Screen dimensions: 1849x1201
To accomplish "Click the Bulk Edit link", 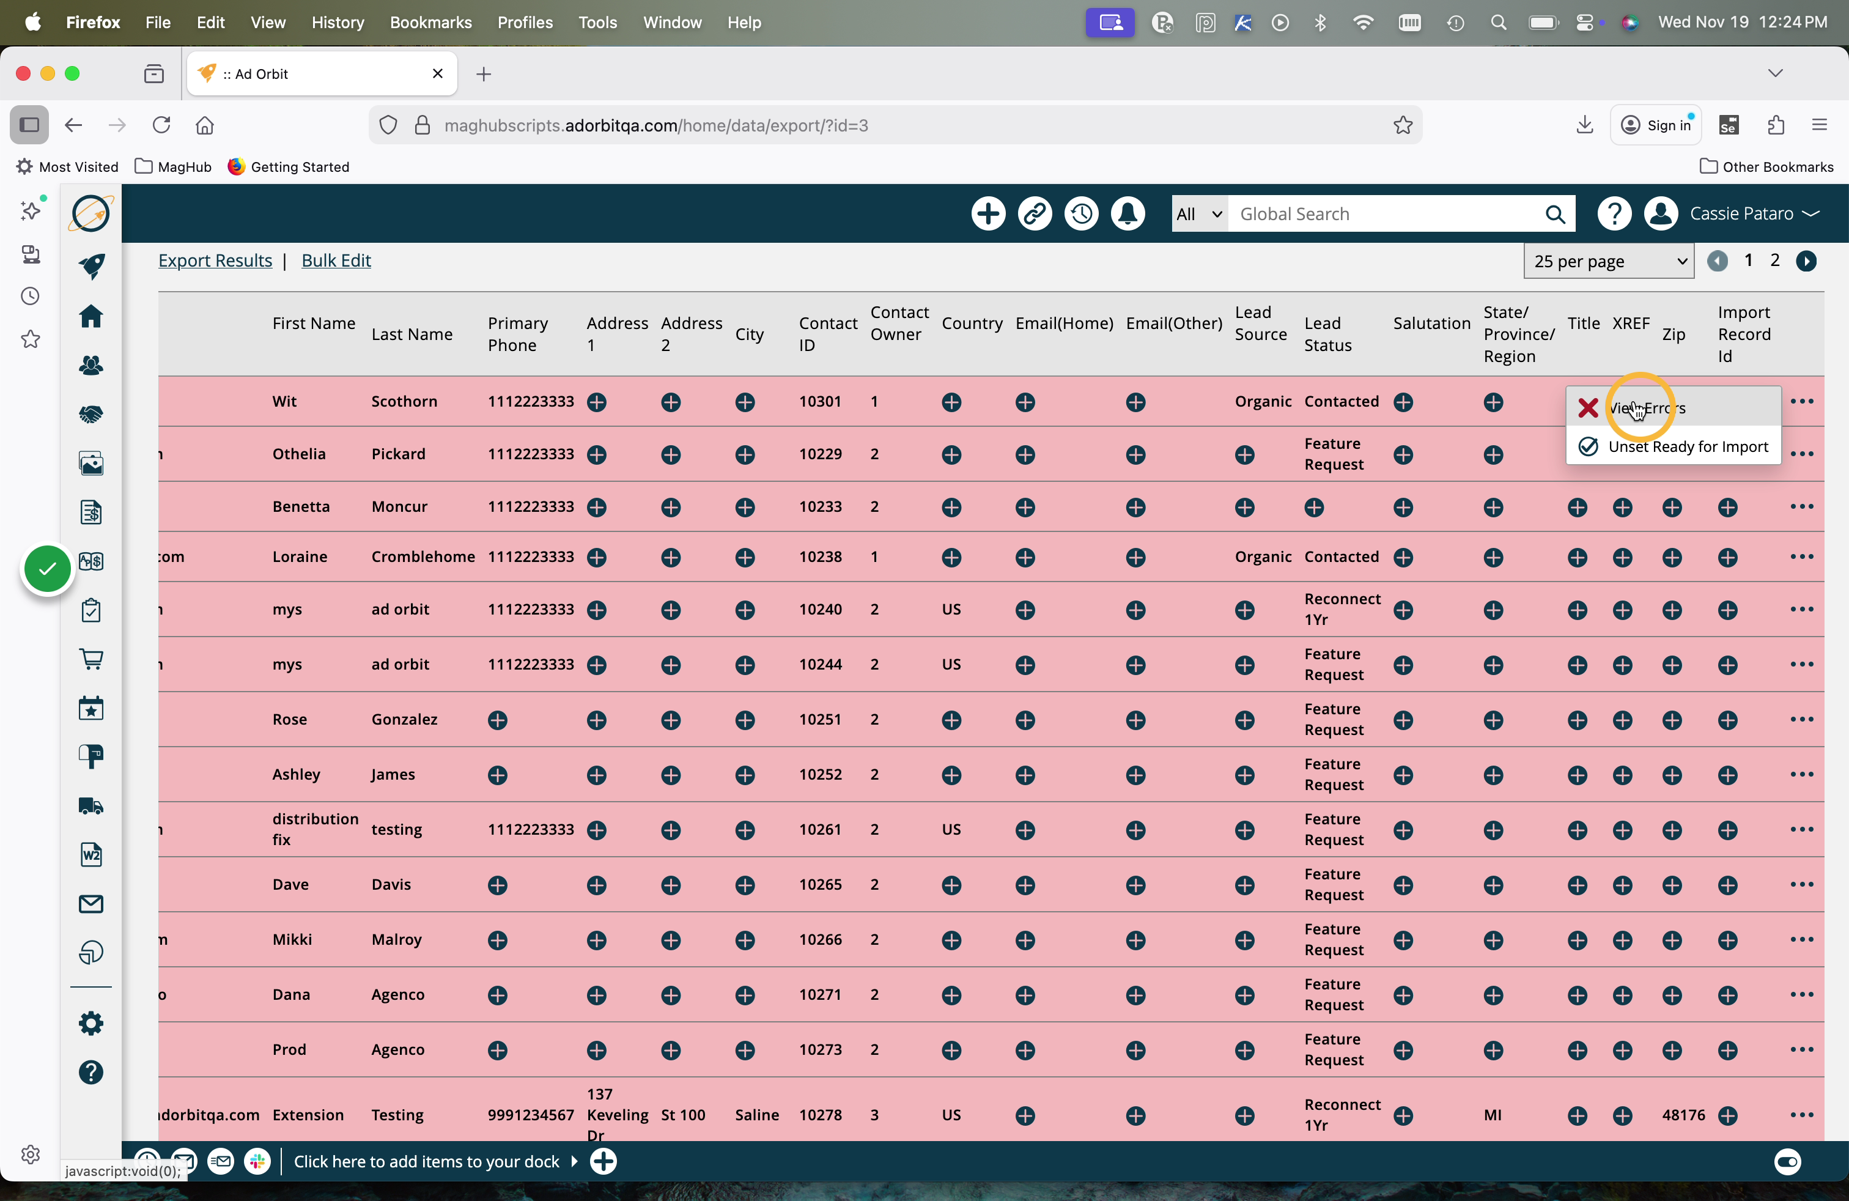I will (336, 261).
